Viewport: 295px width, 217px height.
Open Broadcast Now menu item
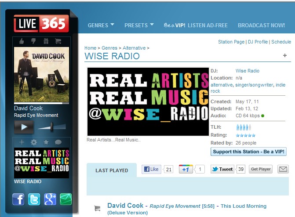(x=261, y=25)
